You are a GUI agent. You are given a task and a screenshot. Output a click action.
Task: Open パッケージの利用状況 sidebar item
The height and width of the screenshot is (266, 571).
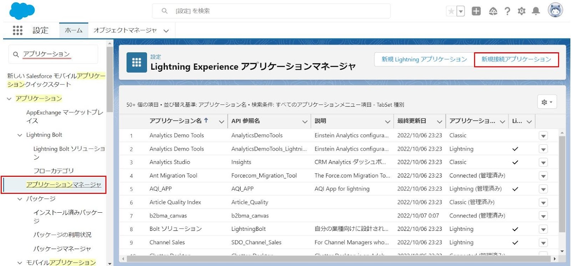(62, 235)
